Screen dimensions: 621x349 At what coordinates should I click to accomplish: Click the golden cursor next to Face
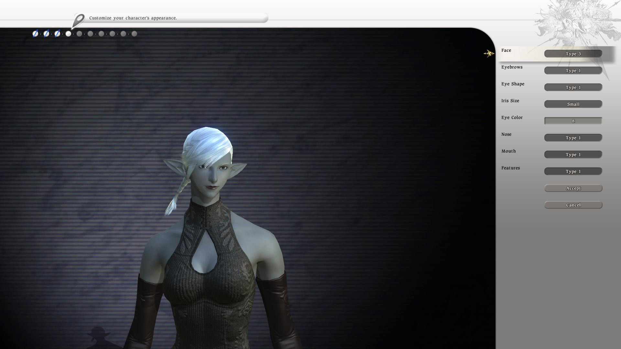click(x=489, y=53)
